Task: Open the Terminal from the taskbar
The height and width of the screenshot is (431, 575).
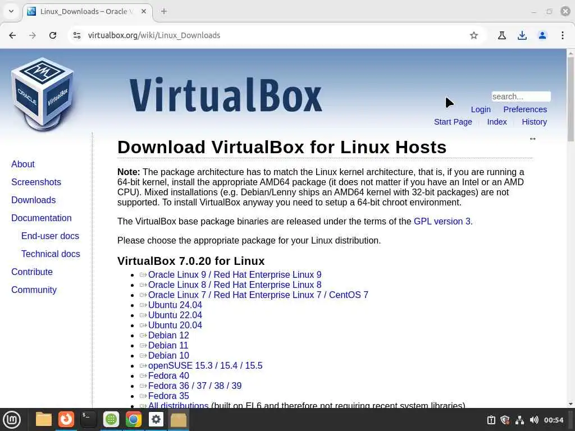Action: pos(88,419)
